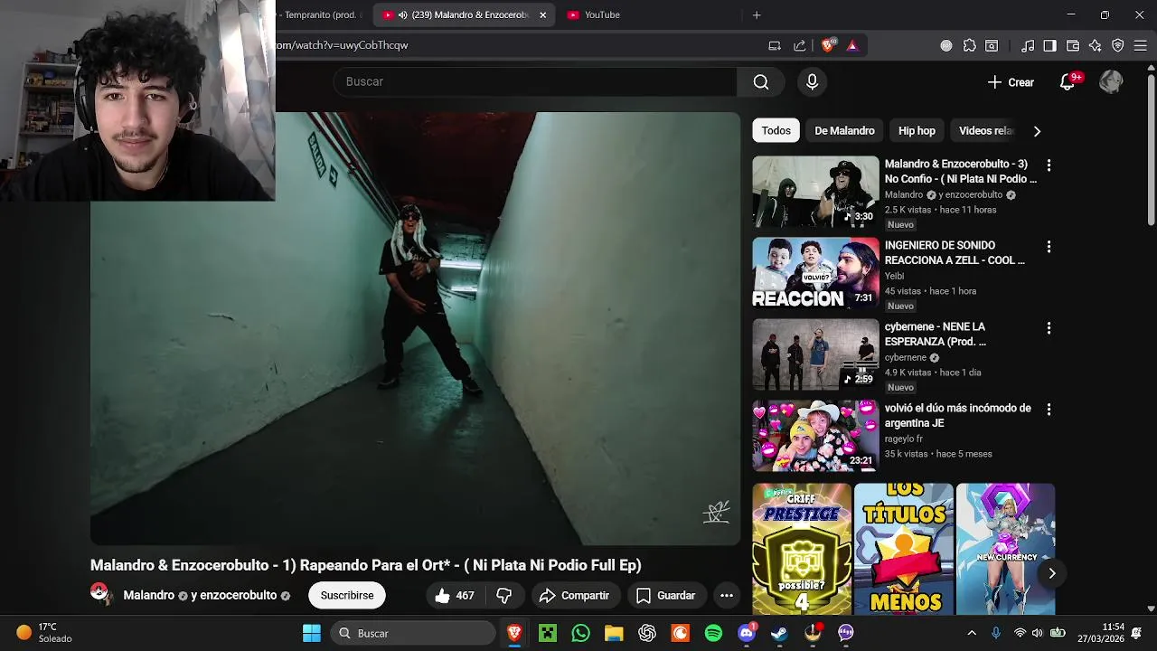The width and height of the screenshot is (1157, 651).
Task: Dislike the video with thumbs down
Action: 504,595
